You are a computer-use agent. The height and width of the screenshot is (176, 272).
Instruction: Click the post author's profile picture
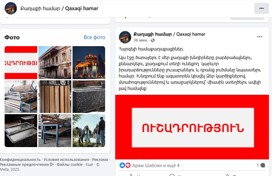[x=125, y=37]
